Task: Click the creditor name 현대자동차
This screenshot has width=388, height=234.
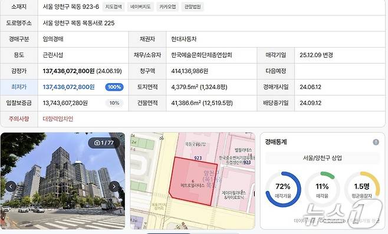Action: 183,39
